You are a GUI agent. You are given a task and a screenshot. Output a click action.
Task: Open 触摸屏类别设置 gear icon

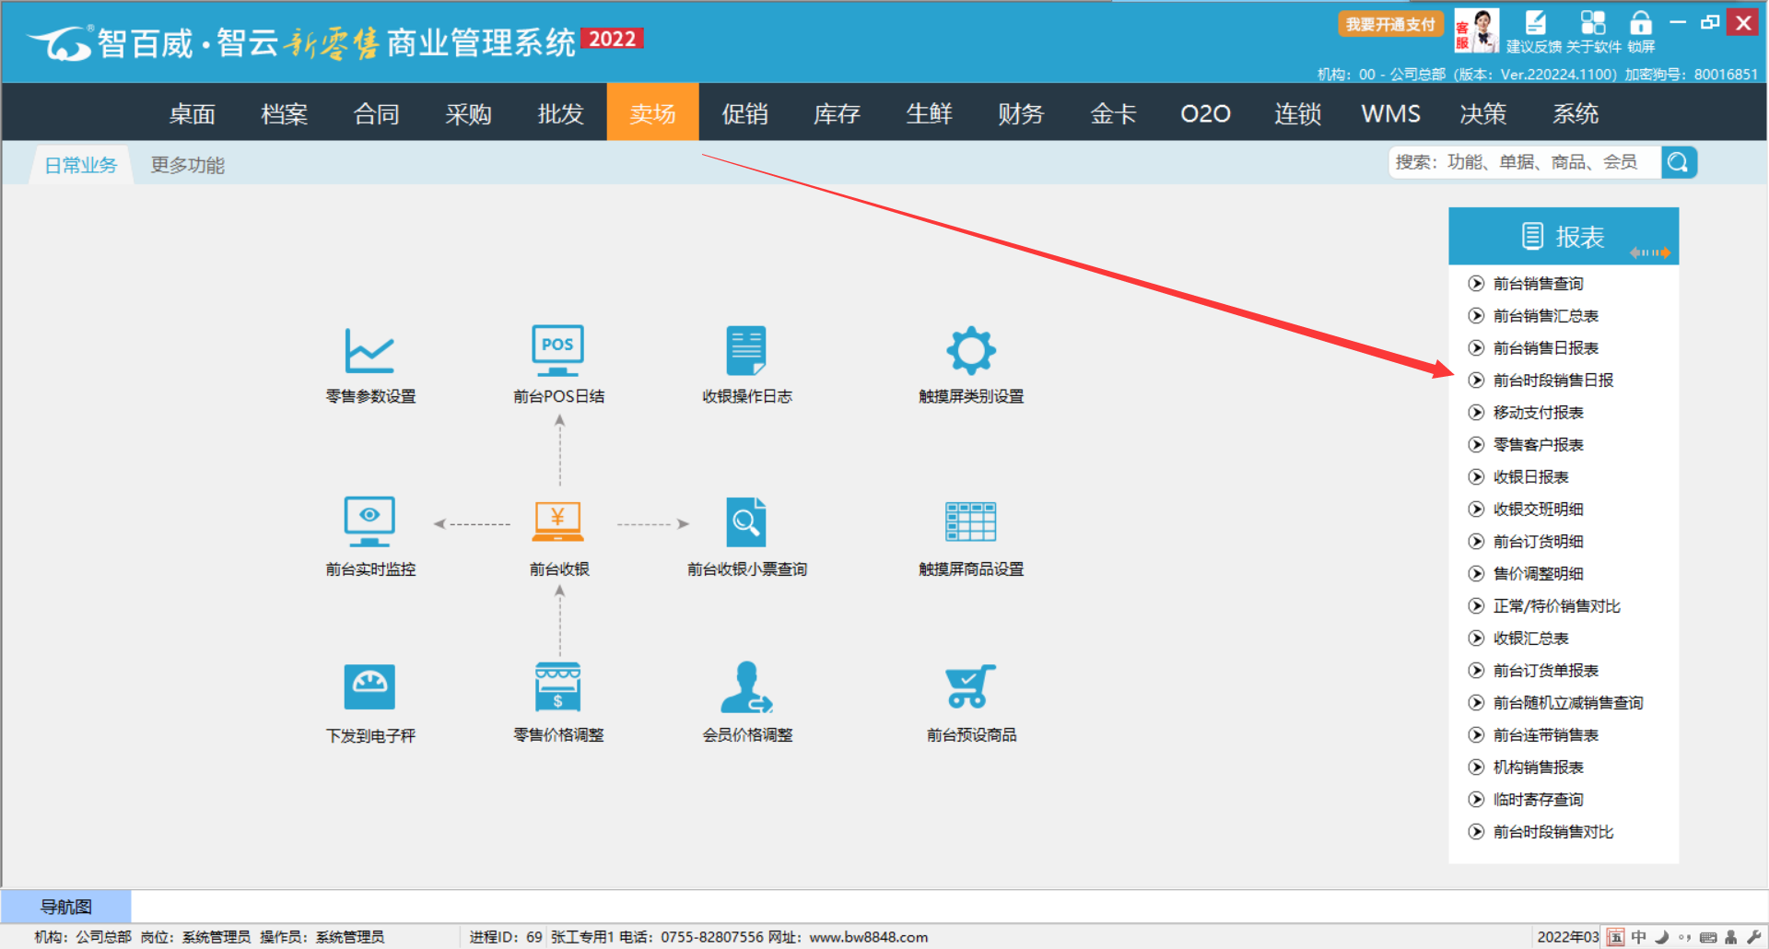click(970, 351)
